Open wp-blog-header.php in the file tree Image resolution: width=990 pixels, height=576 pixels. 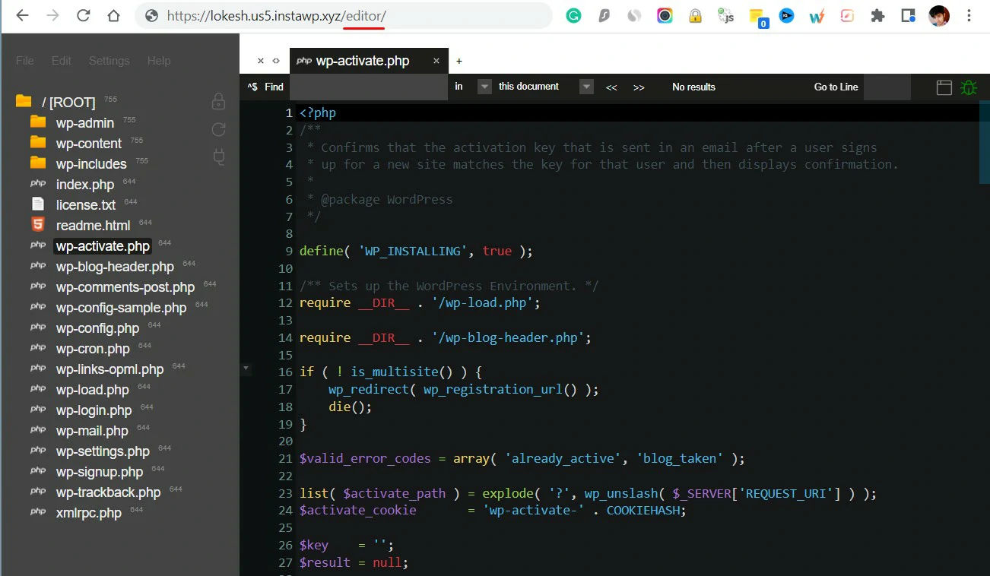coord(115,266)
